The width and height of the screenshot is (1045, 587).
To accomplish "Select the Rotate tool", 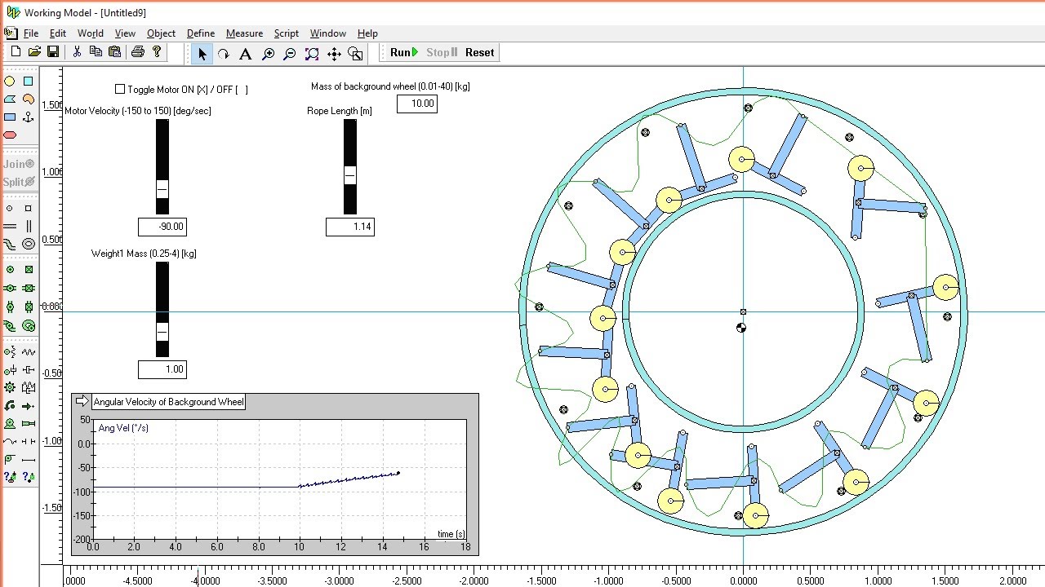I will 223,54.
